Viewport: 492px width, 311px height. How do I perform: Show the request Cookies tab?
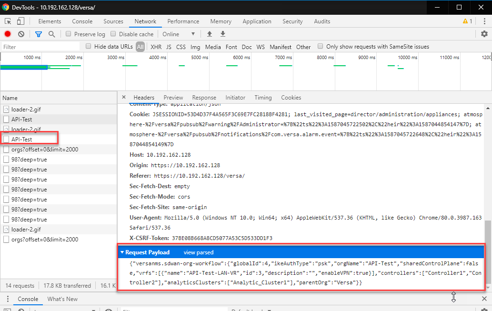point(291,98)
